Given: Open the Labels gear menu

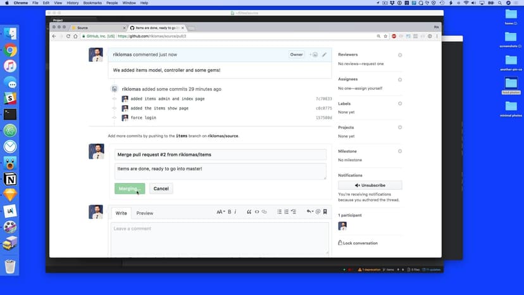Looking at the screenshot, I should click(399, 103).
